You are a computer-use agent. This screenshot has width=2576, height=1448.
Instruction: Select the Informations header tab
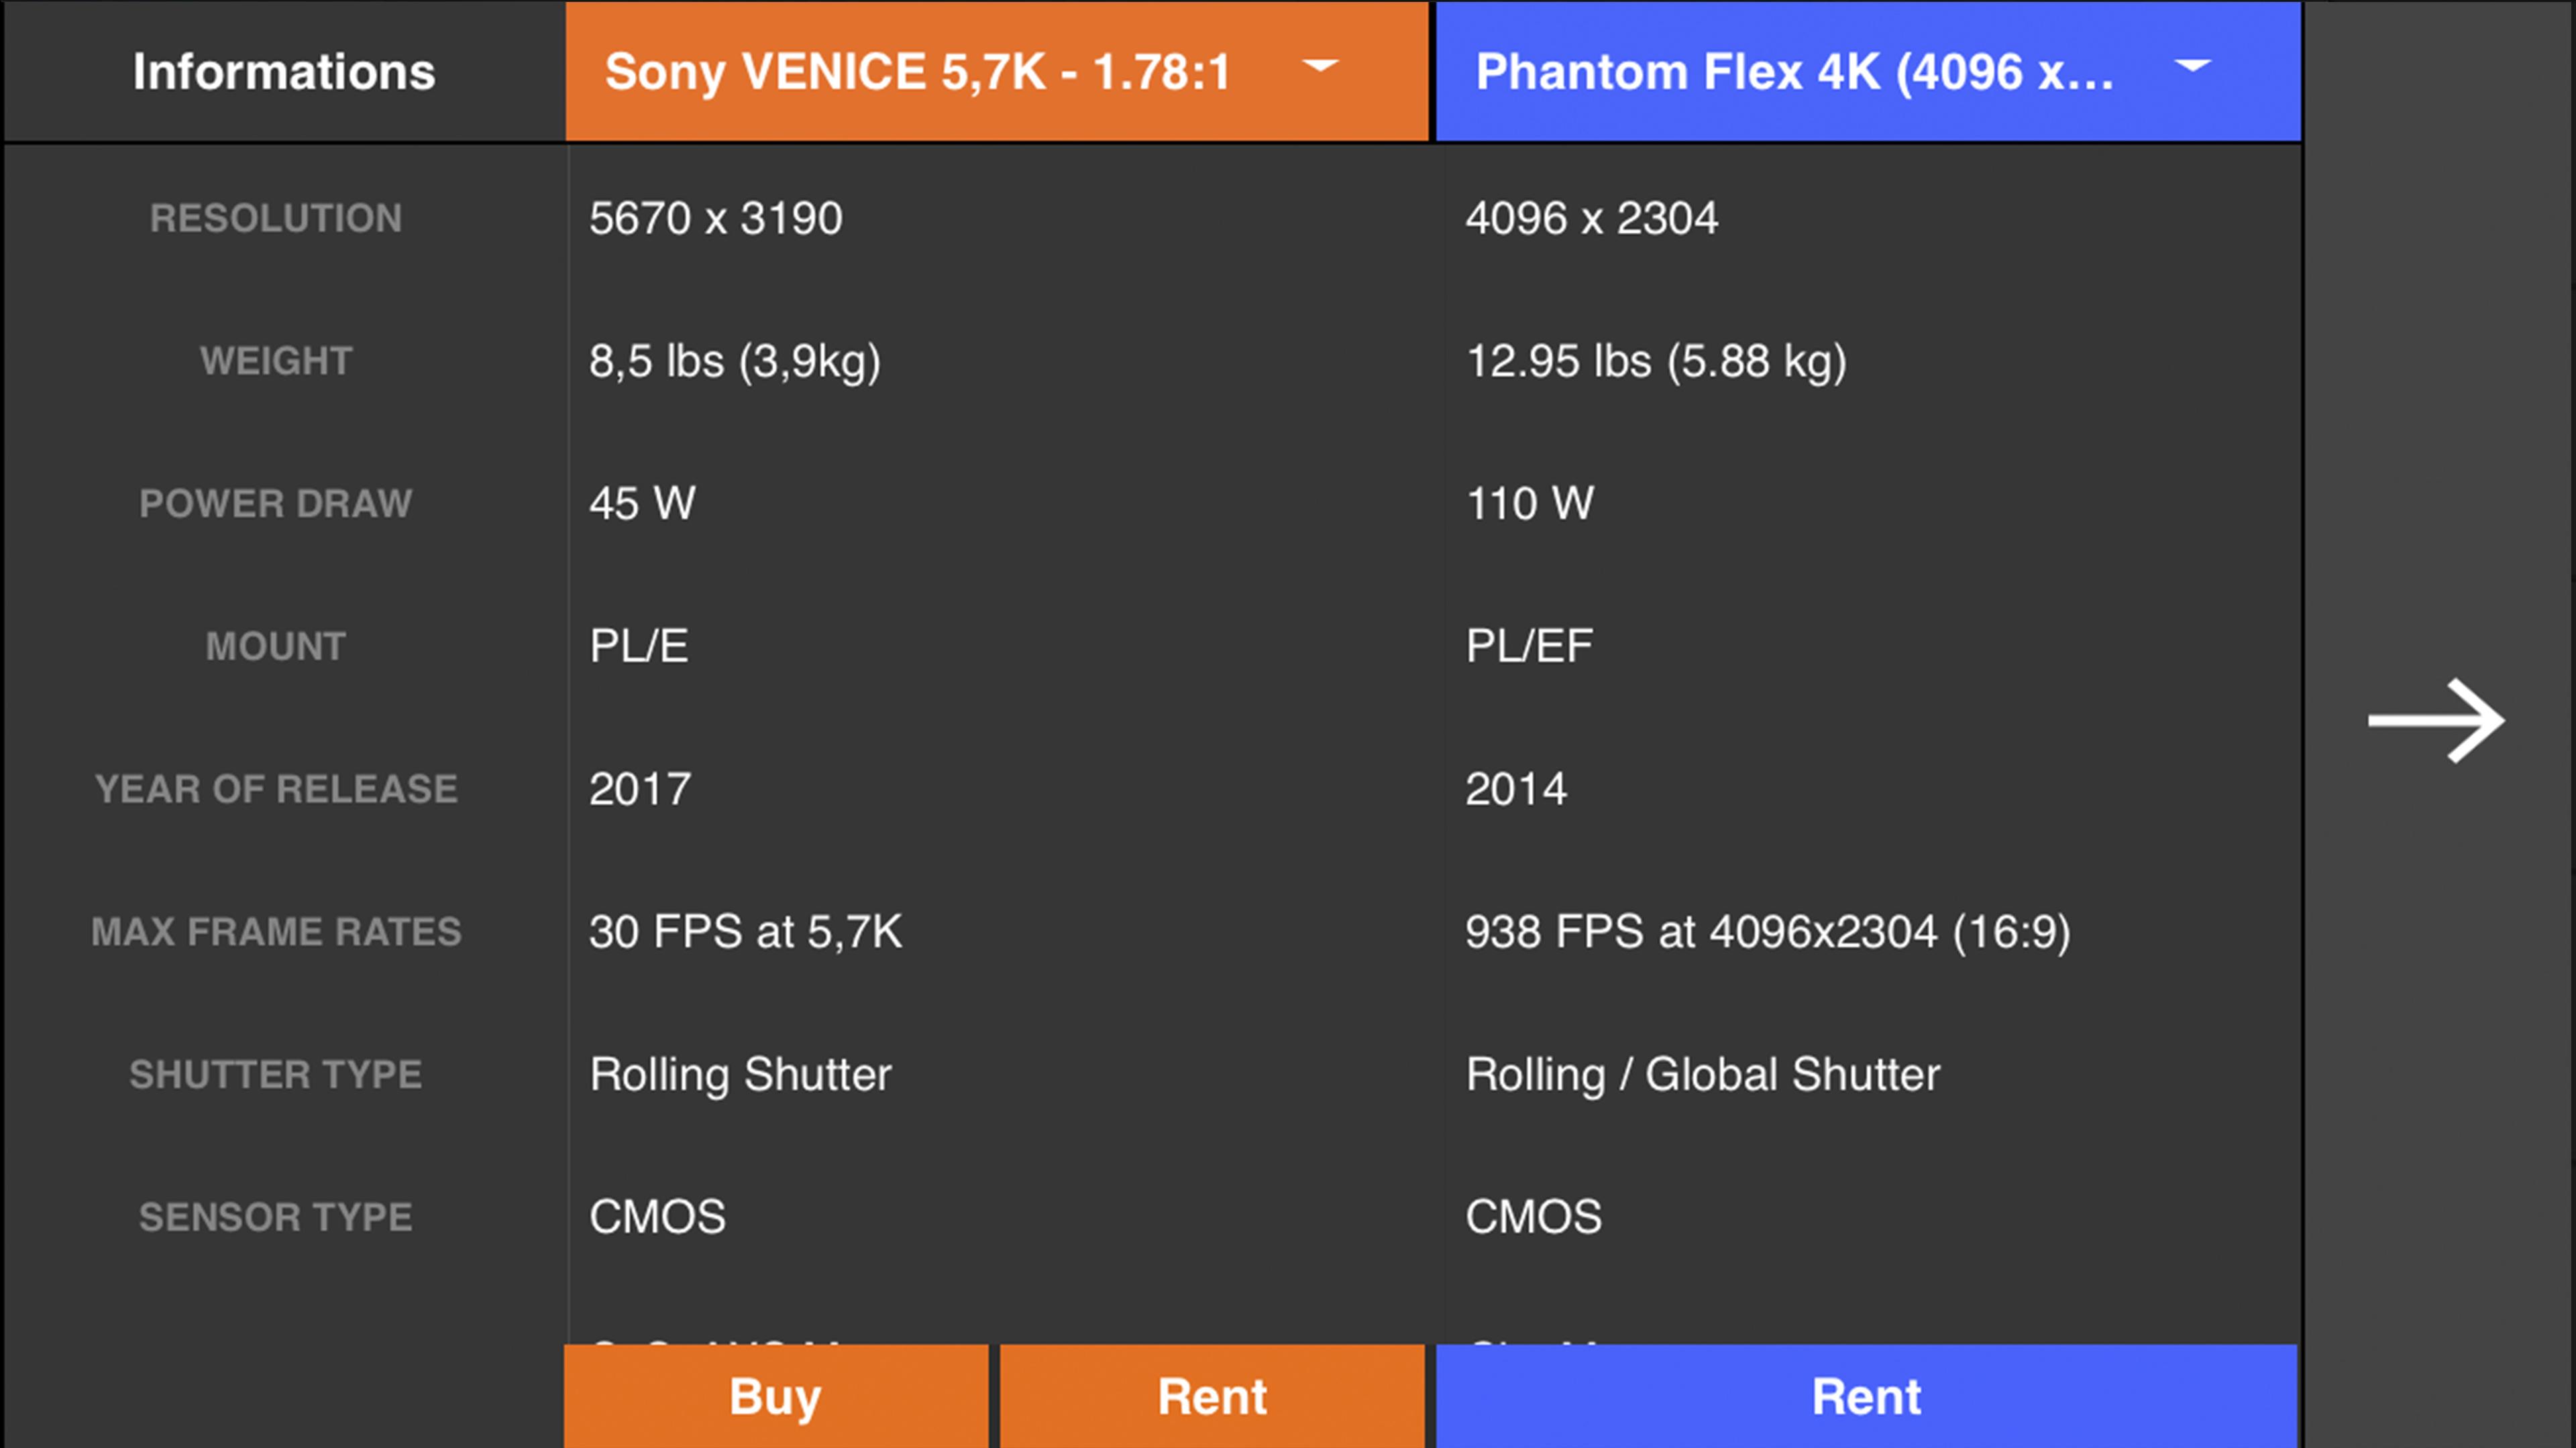pos(284,72)
